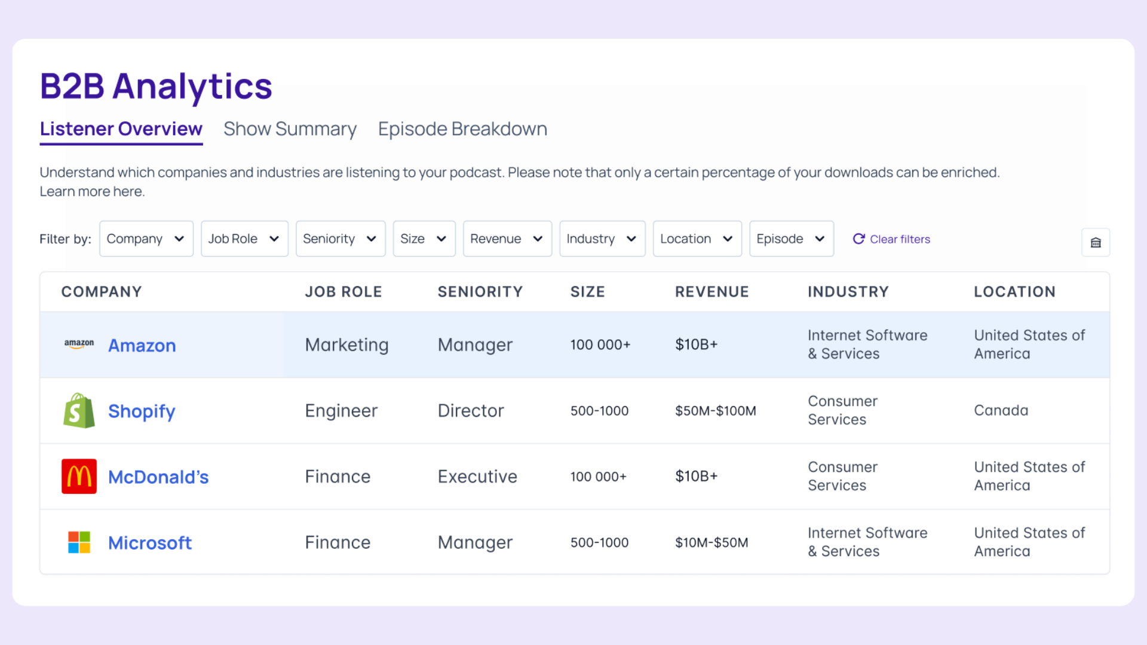The height and width of the screenshot is (645, 1147).
Task: Select the Listener Overview tab
Action: 121,129
